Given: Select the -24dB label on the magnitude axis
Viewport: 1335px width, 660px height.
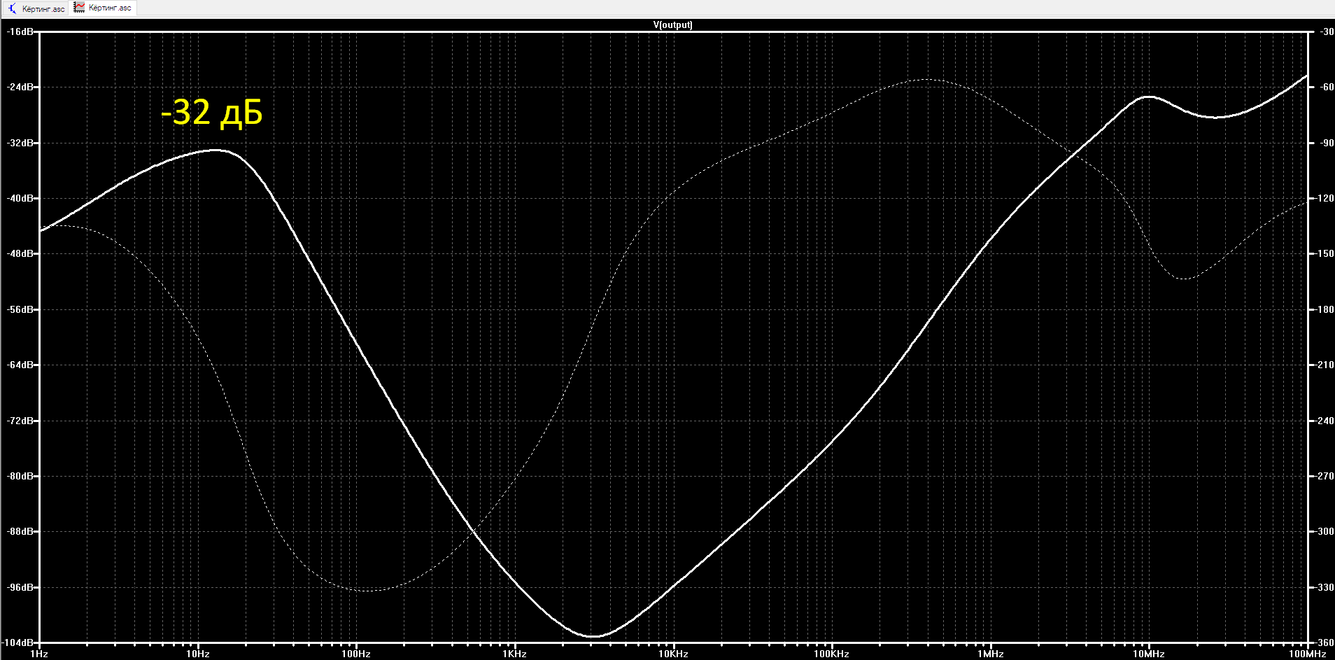Looking at the screenshot, I should coord(20,87).
